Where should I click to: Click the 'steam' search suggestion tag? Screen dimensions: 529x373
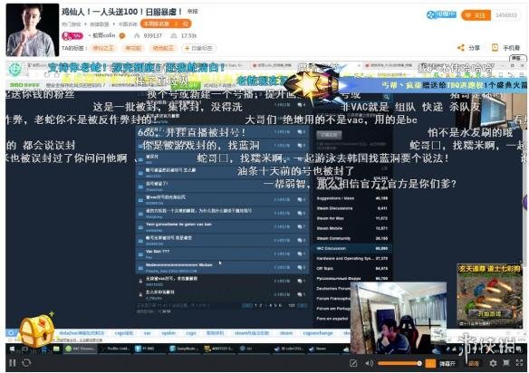point(286,333)
